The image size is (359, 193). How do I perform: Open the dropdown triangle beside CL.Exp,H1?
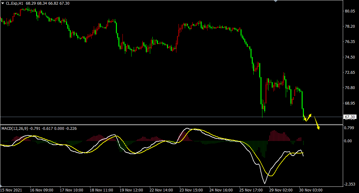[x=3, y=3]
